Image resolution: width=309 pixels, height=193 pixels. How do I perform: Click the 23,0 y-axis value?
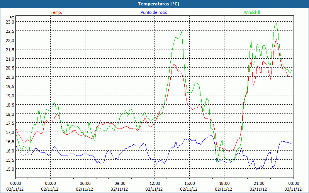(10, 22)
